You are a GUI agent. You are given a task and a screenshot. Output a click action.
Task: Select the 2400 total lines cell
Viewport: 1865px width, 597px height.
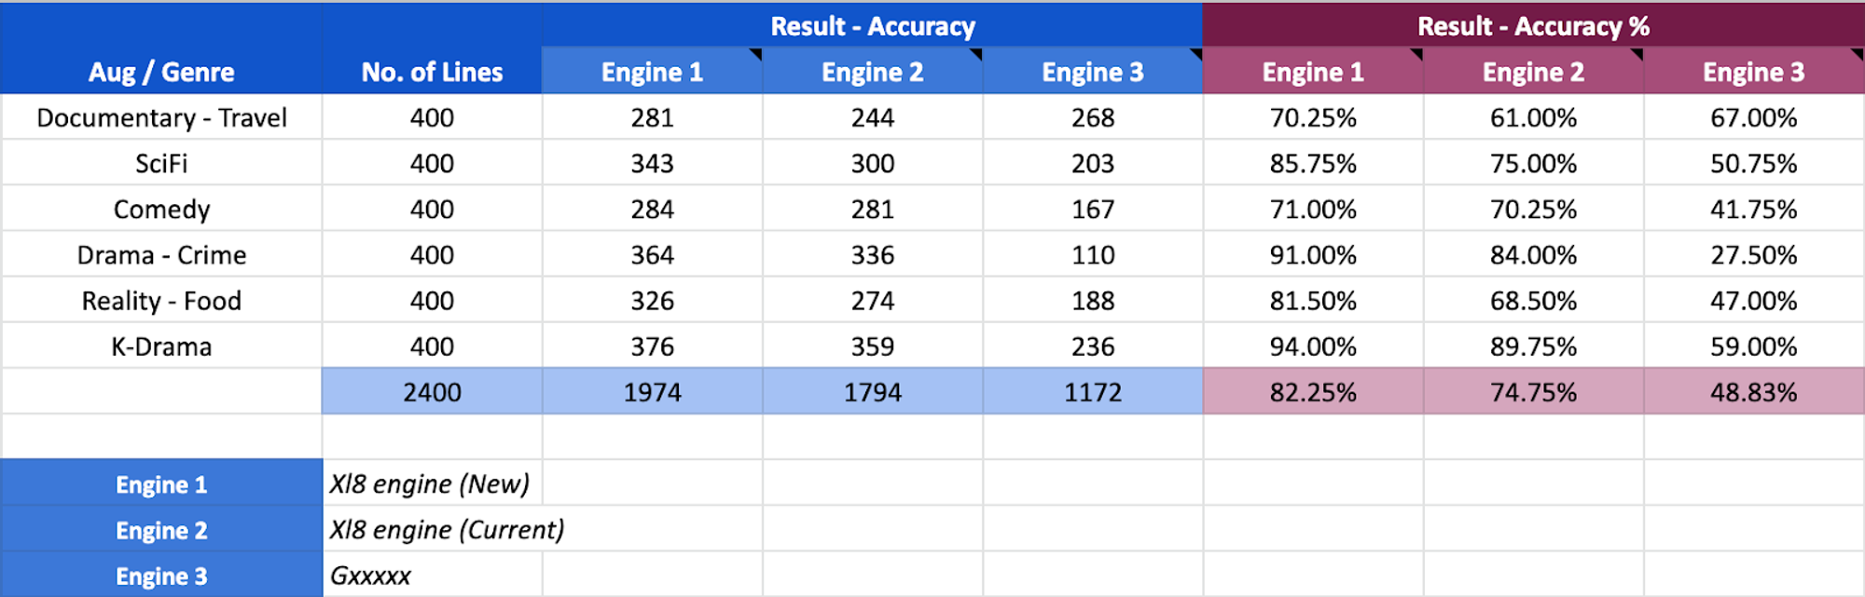[432, 391]
